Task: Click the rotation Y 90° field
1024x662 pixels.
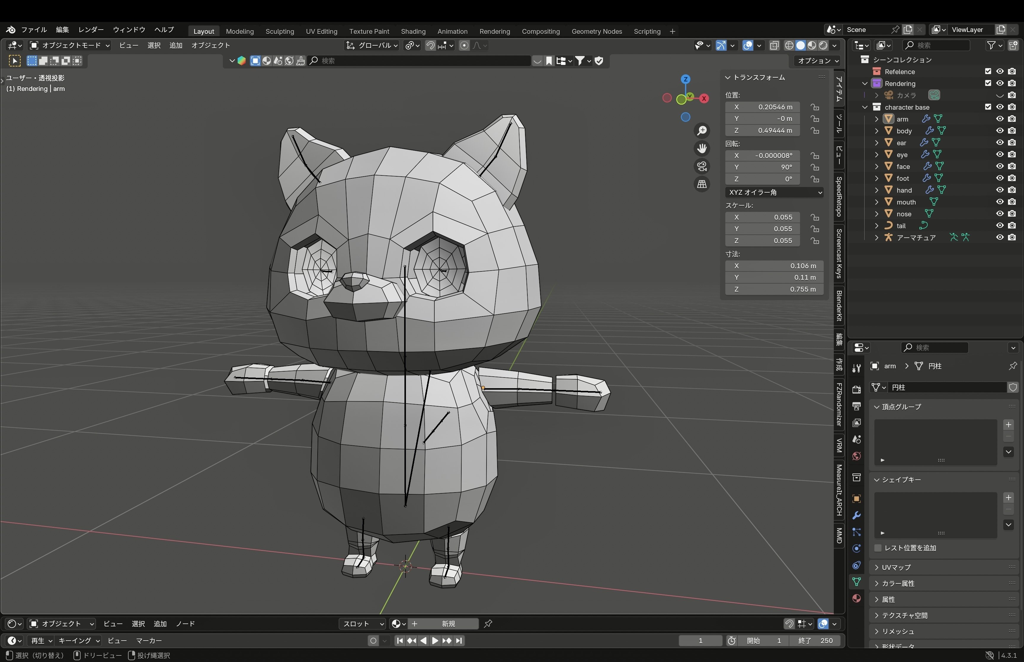Action: pyautogui.click(x=762, y=167)
